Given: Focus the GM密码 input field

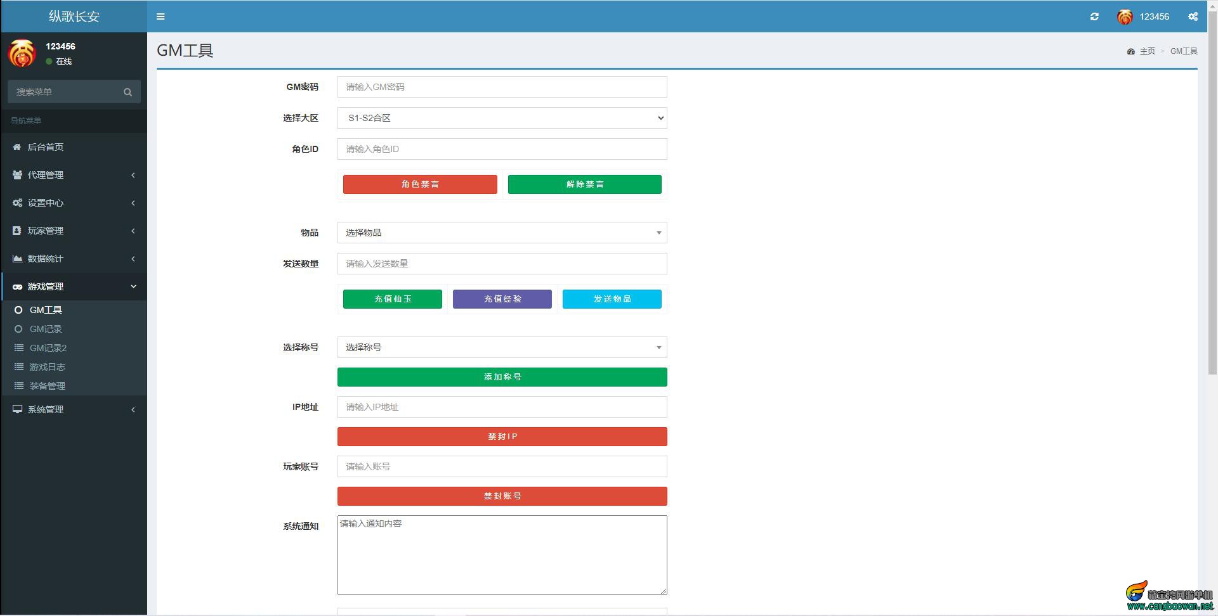Looking at the screenshot, I should click(502, 87).
